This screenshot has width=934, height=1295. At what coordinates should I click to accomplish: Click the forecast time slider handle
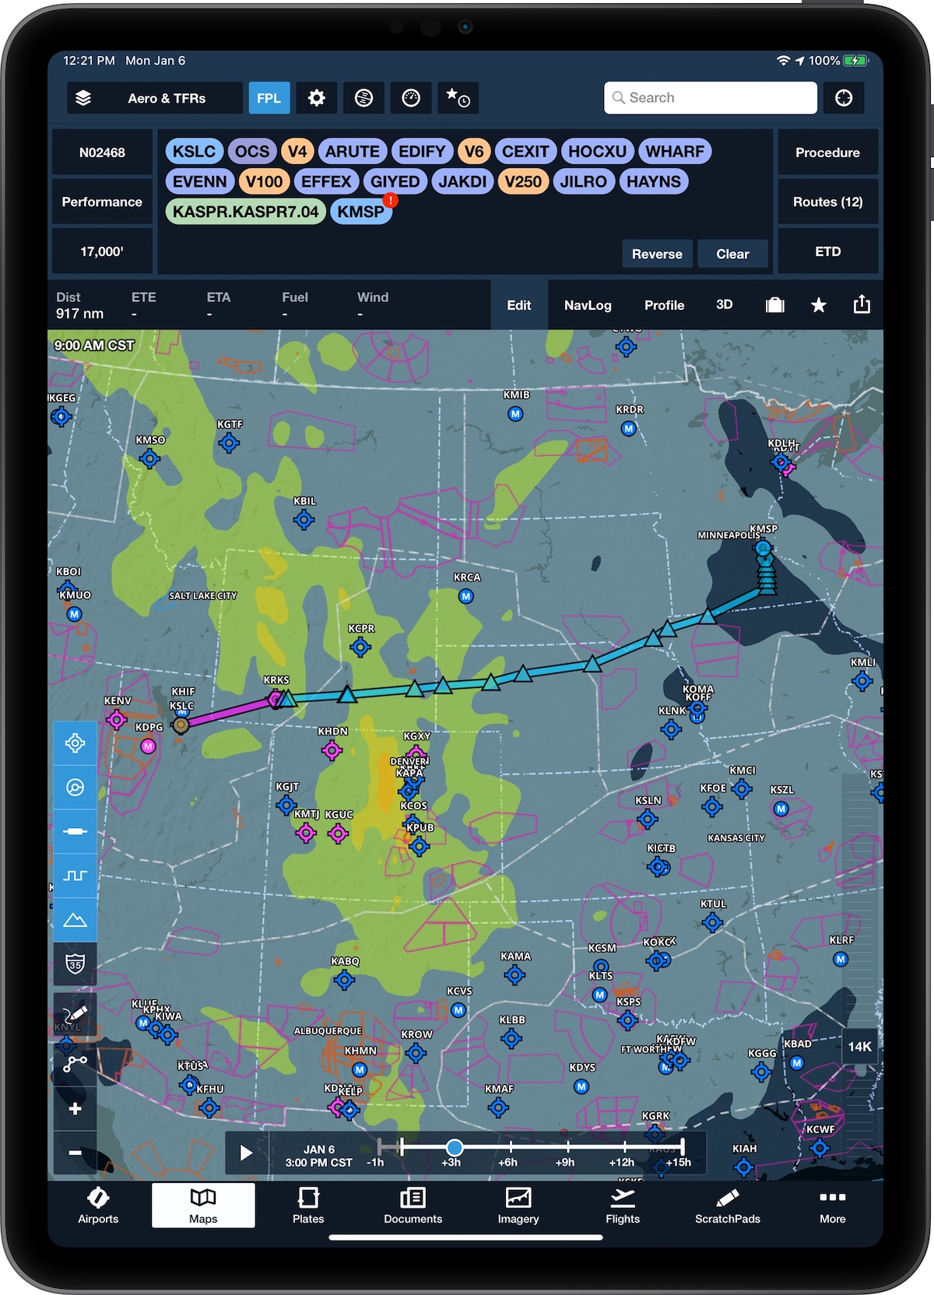pyautogui.click(x=455, y=1147)
